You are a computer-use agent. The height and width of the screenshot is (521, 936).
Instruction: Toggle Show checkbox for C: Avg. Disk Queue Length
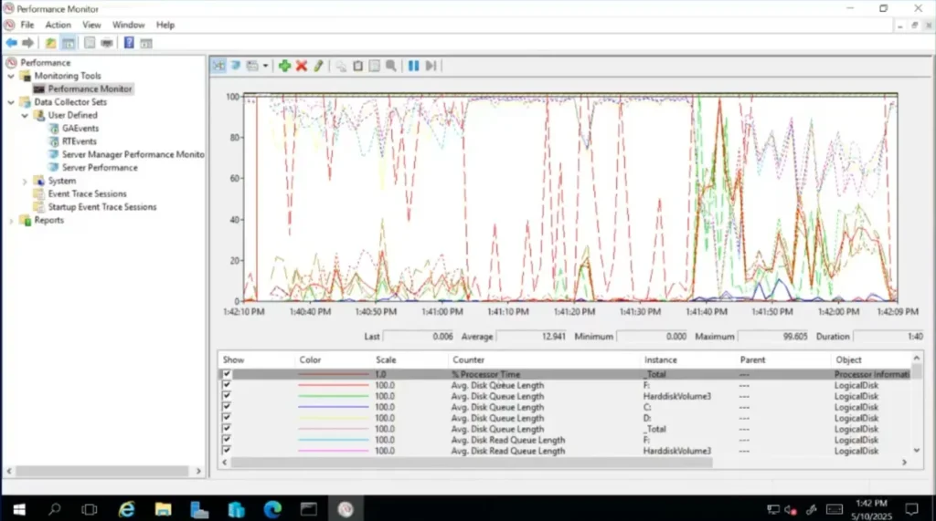click(227, 407)
